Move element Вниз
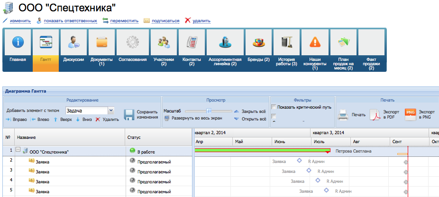This screenshot has width=439, height=197. (84, 120)
